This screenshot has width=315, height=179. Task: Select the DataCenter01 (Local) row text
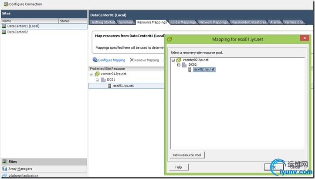coord(23,26)
